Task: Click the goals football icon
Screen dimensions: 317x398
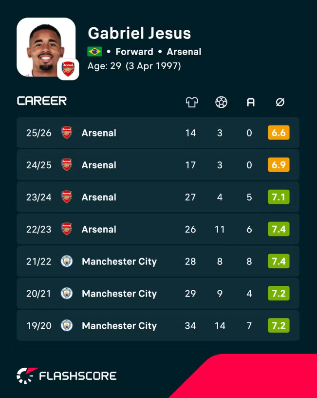Action: click(221, 102)
